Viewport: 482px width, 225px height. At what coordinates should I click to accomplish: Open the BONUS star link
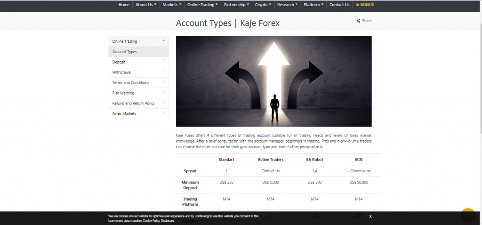click(365, 5)
